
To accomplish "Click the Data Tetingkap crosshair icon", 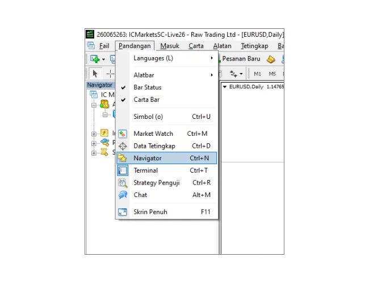I will 123,146.
